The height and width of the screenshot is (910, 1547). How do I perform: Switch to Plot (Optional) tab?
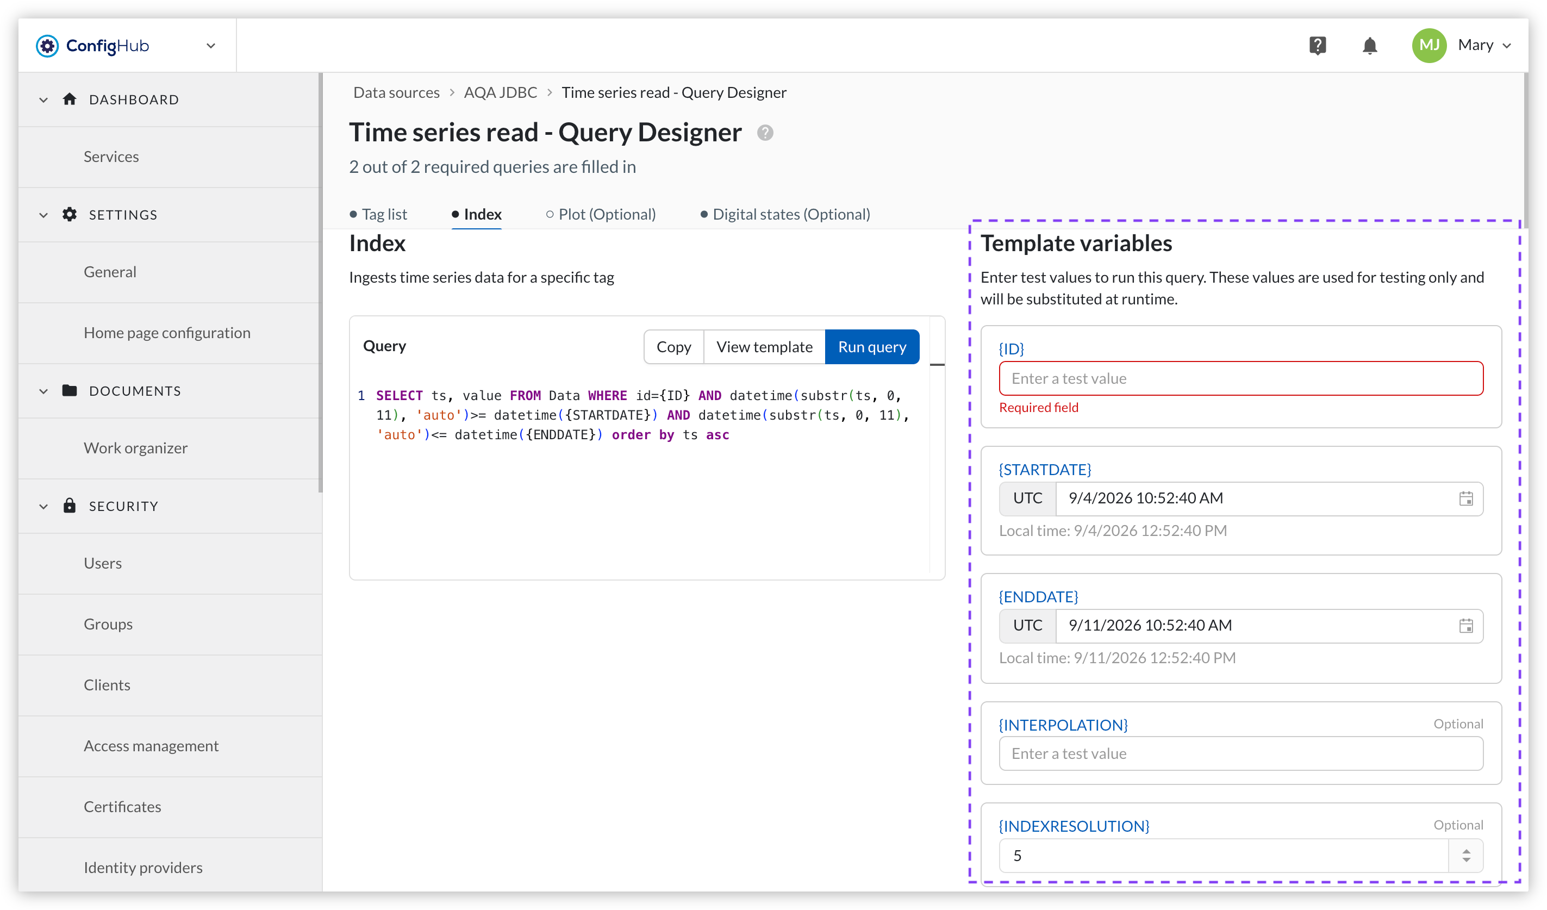[601, 214]
